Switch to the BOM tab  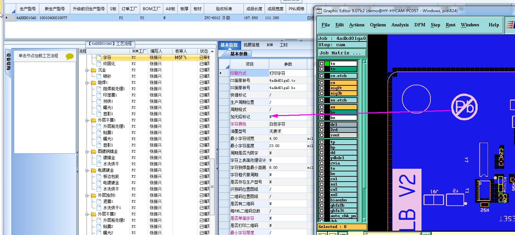(270, 45)
